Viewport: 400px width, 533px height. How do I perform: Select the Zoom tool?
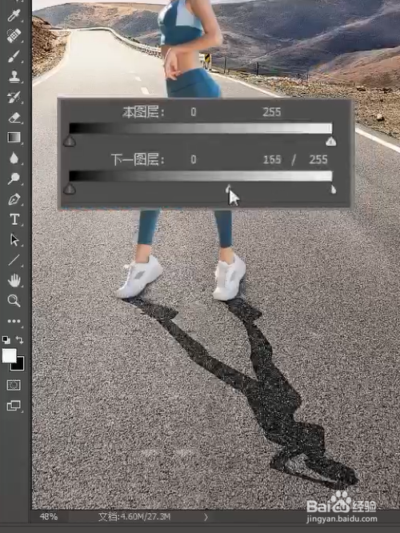pos(14,300)
